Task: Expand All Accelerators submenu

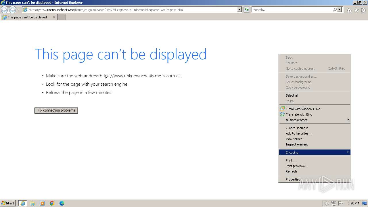Action: (x=315, y=120)
